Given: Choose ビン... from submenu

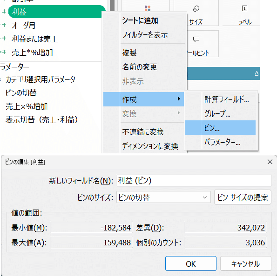Looking at the screenshot, I should pos(221,127).
